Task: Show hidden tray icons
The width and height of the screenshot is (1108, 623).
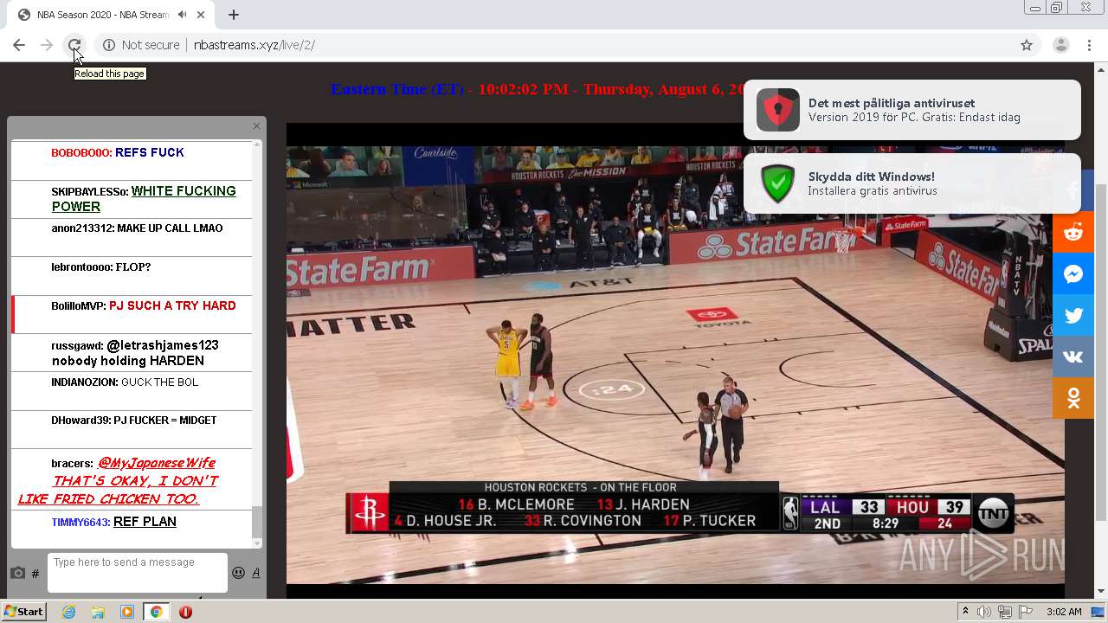Action: (965, 612)
